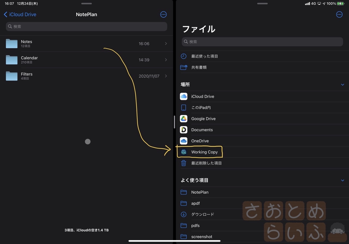Viewport: 349px width, 244px height.
Task: Select iCloud Drive cloud icon in sidebar
Action: (184, 96)
